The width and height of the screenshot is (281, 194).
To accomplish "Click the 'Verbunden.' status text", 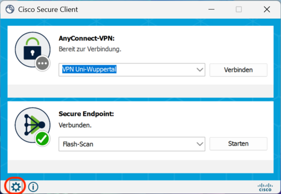I will click(75, 125).
